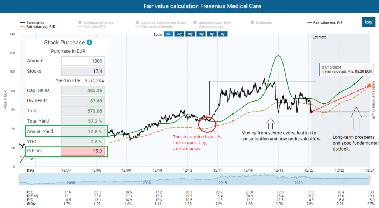Enable Adjusted Earnings per Share series
379x208 pixels.
tap(161, 23)
